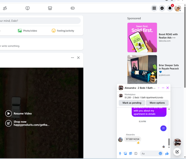The width and height of the screenshot is (186, 159).
Task: Click the thumbs-up reaction on the message
Action: (x=138, y=143)
